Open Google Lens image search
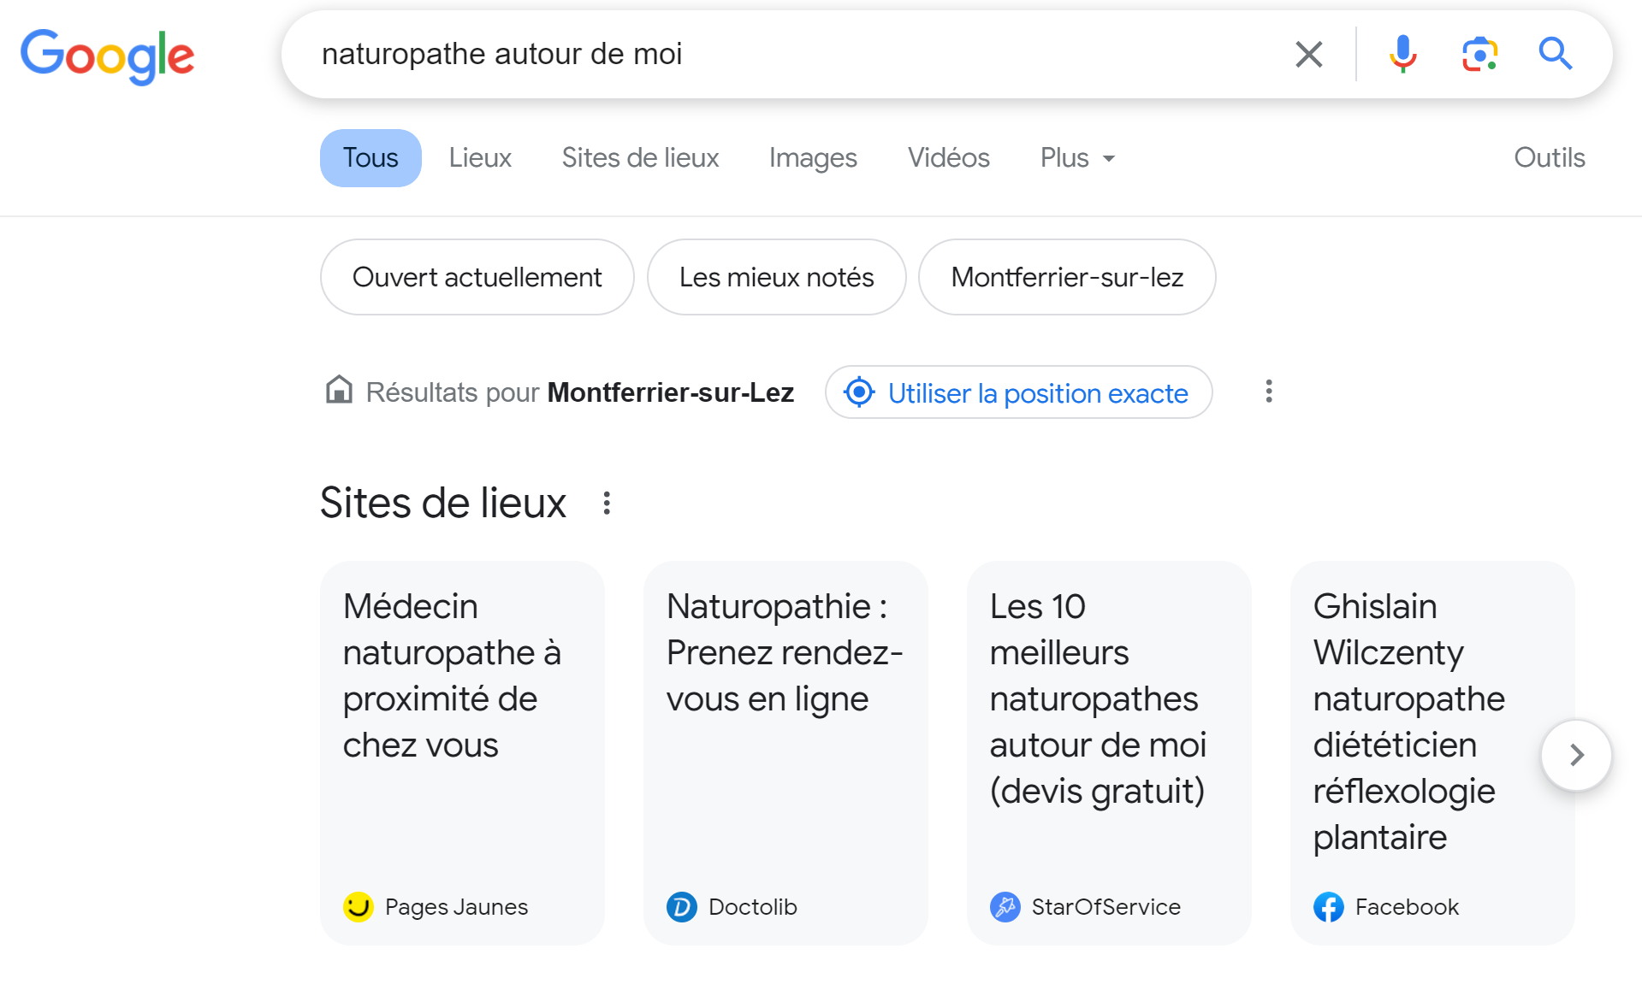1642x984 pixels. point(1479,55)
